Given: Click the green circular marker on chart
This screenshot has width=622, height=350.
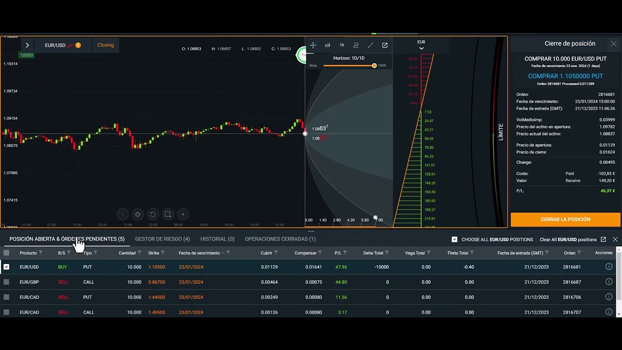Looking at the screenshot, I should [x=301, y=55].
